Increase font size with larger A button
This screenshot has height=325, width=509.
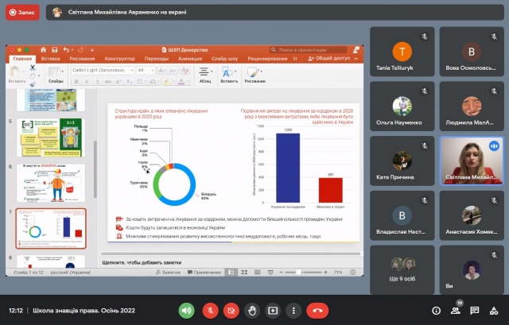tap(161, 70)
